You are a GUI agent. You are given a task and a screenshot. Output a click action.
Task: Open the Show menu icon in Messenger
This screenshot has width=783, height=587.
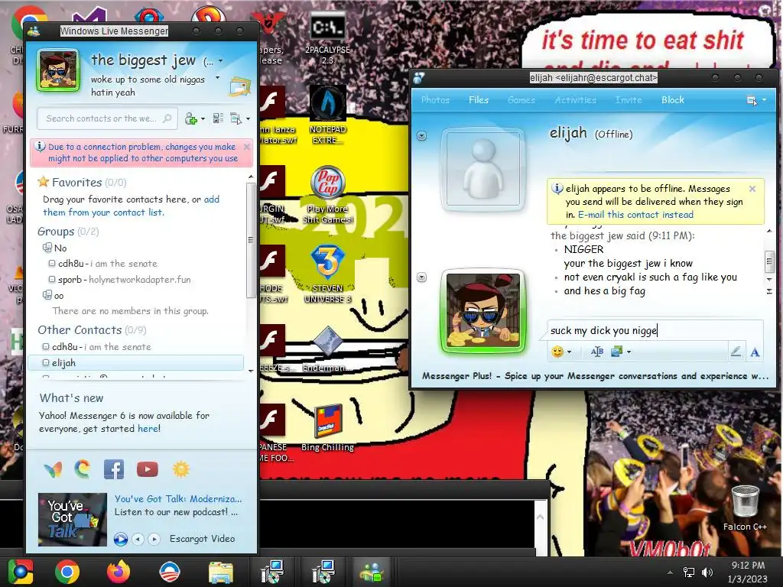[236, 118]
